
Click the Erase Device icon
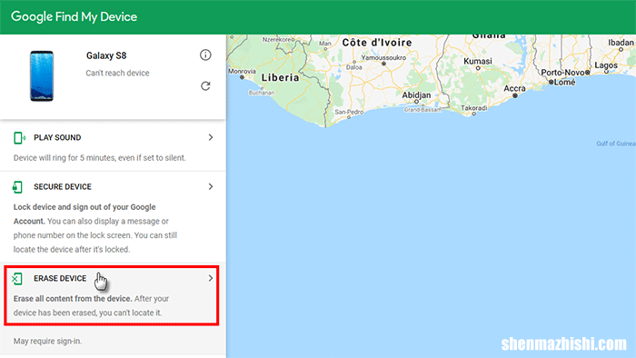[17, 279]
